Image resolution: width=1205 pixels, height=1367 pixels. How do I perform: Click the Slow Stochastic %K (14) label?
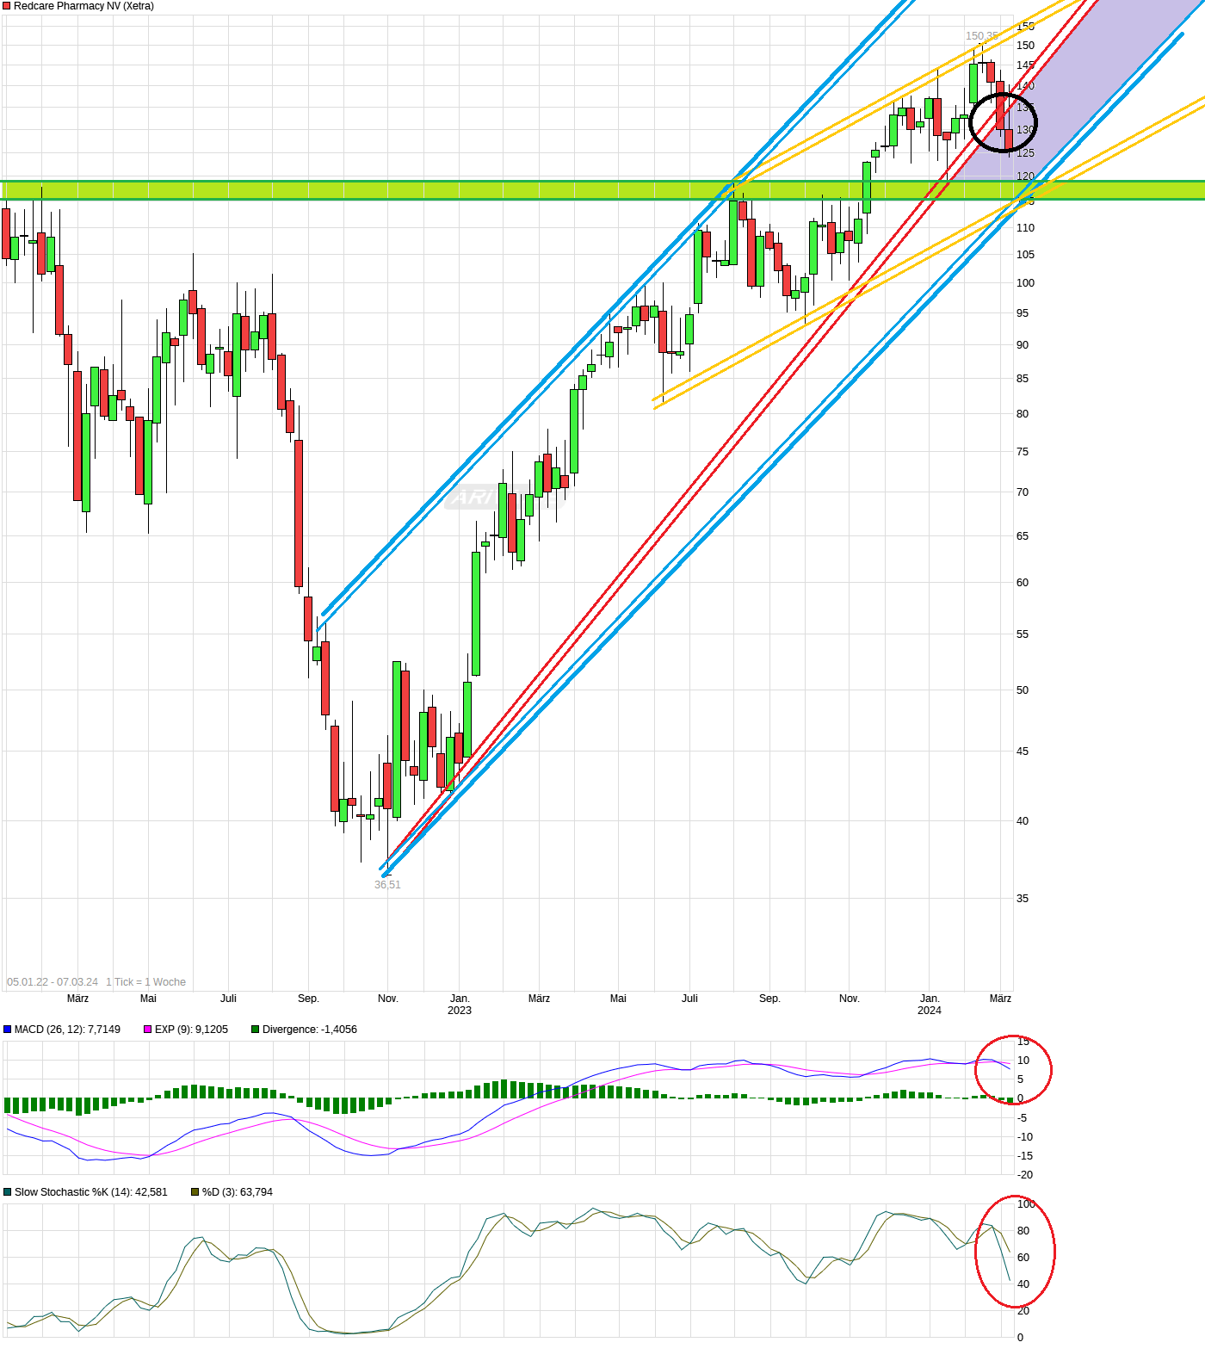(x=91, y=1192)
